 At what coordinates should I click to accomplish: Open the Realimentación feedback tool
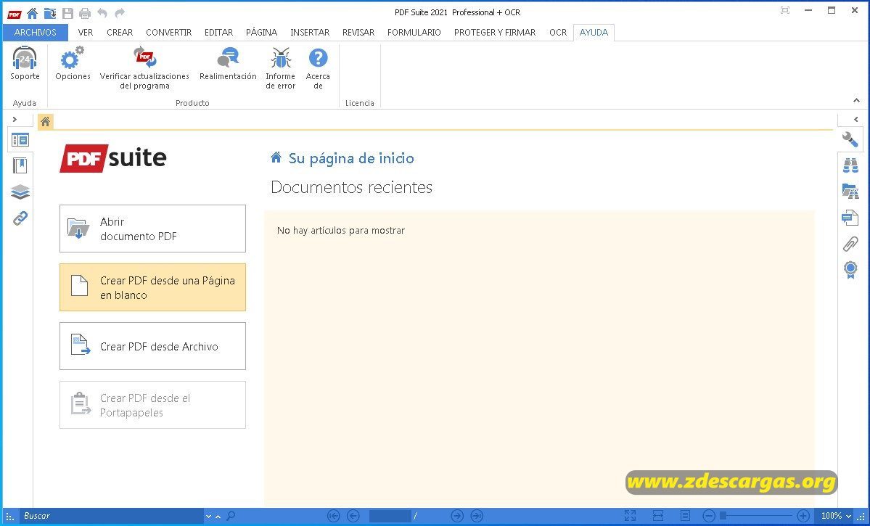pos(228,65)
